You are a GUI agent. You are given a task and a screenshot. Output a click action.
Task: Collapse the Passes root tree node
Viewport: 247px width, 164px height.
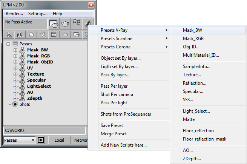8,44
